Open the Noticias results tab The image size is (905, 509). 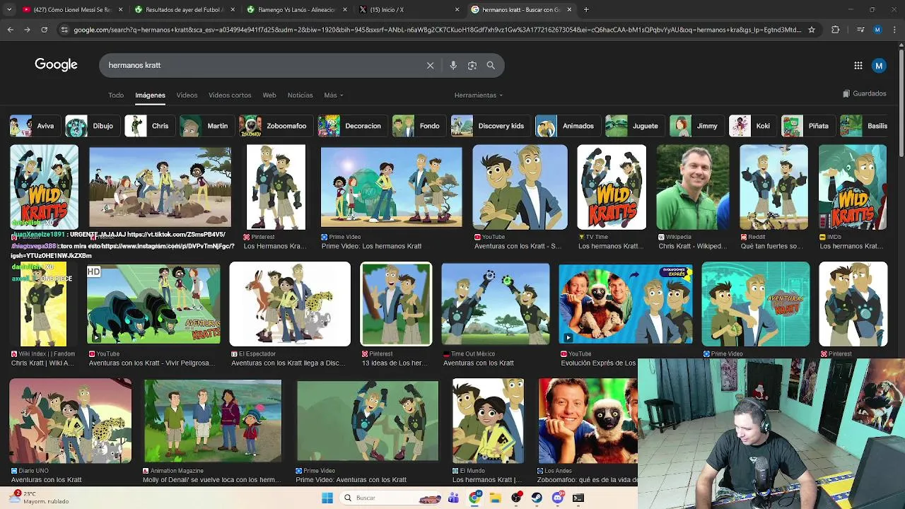click(300, 95)
